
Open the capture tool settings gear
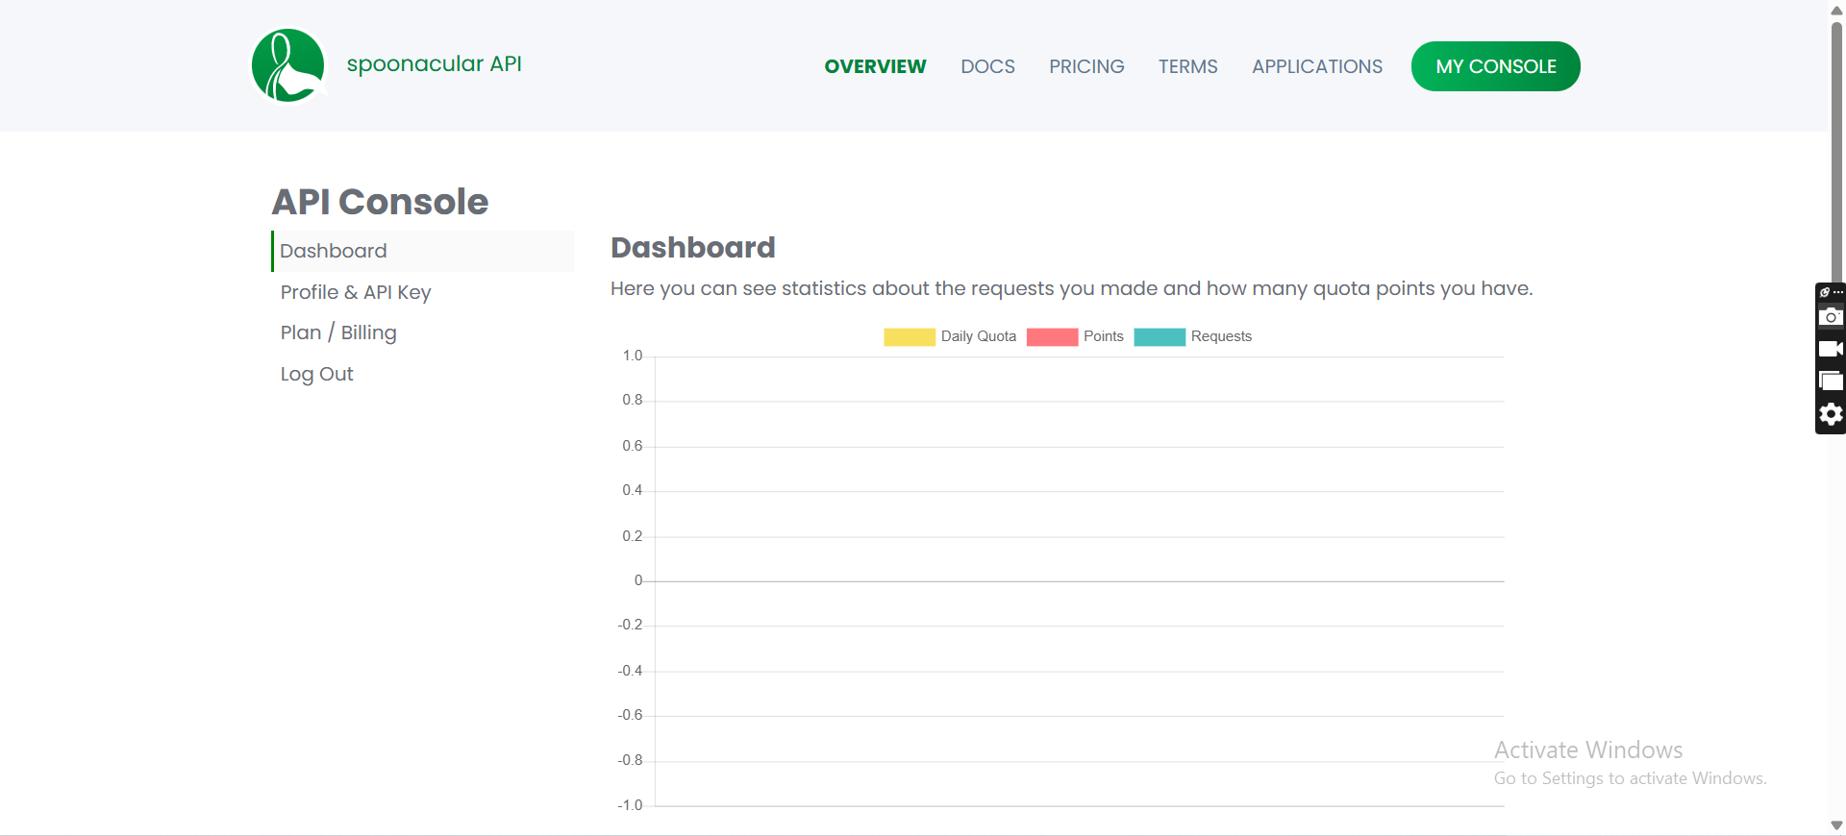pyautogui.click(x=1831, y=414)
